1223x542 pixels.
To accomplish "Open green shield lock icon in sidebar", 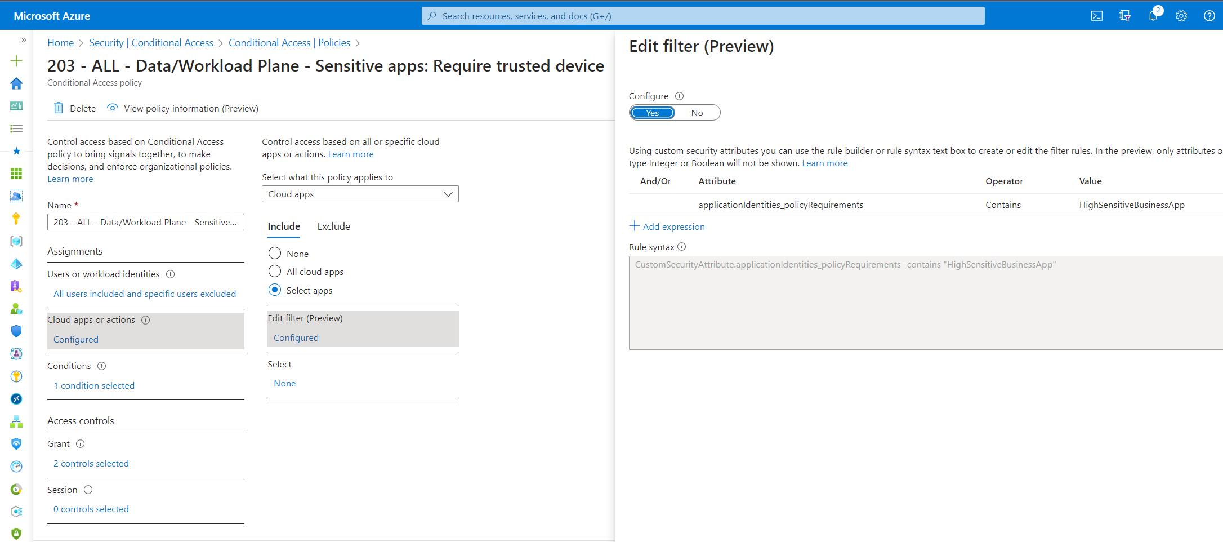I will pos(16,533).
